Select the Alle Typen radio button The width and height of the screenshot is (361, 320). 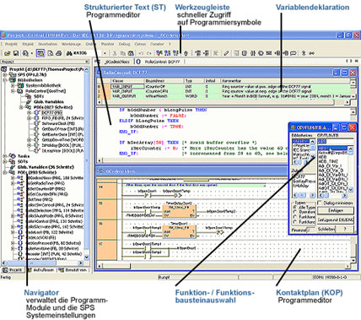pos(295,207)
